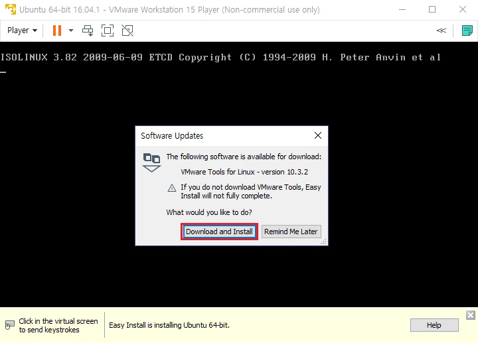Image resolution: width=478 pixels, height=343 pixels.
Task: Maximize the VMware Player window
Action: [432, 9]
